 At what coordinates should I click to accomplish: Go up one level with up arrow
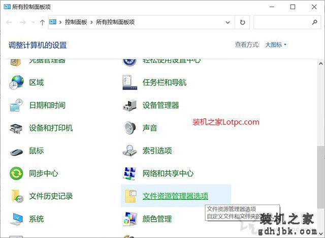click(42, 22)
